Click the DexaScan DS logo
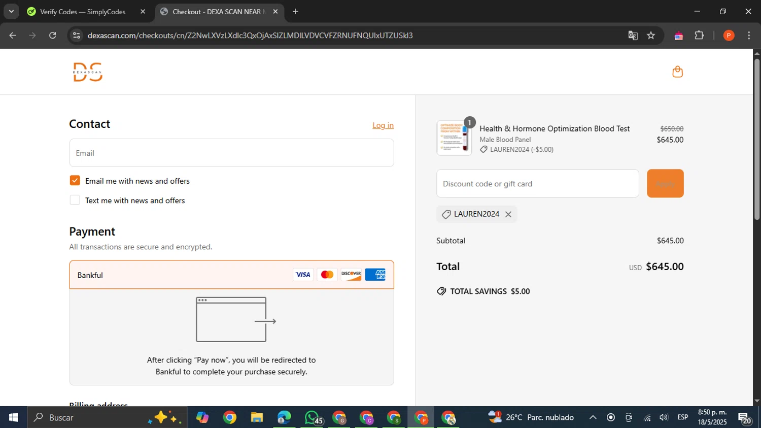The image size is (761, 428). 88,72
